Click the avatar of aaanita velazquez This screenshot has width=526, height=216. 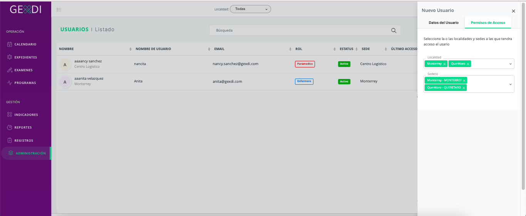(65, 82)
